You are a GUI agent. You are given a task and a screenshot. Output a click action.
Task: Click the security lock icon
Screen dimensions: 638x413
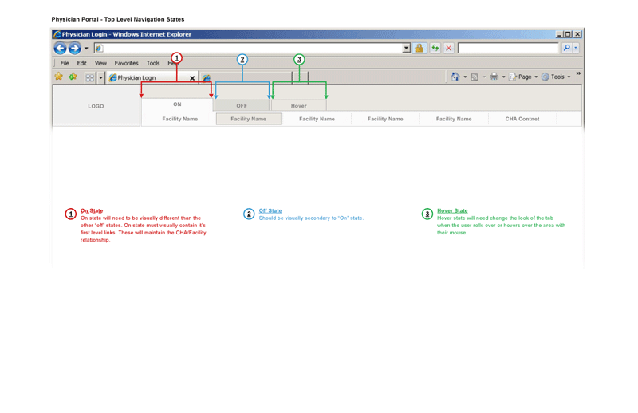click(x=419, y=49)
